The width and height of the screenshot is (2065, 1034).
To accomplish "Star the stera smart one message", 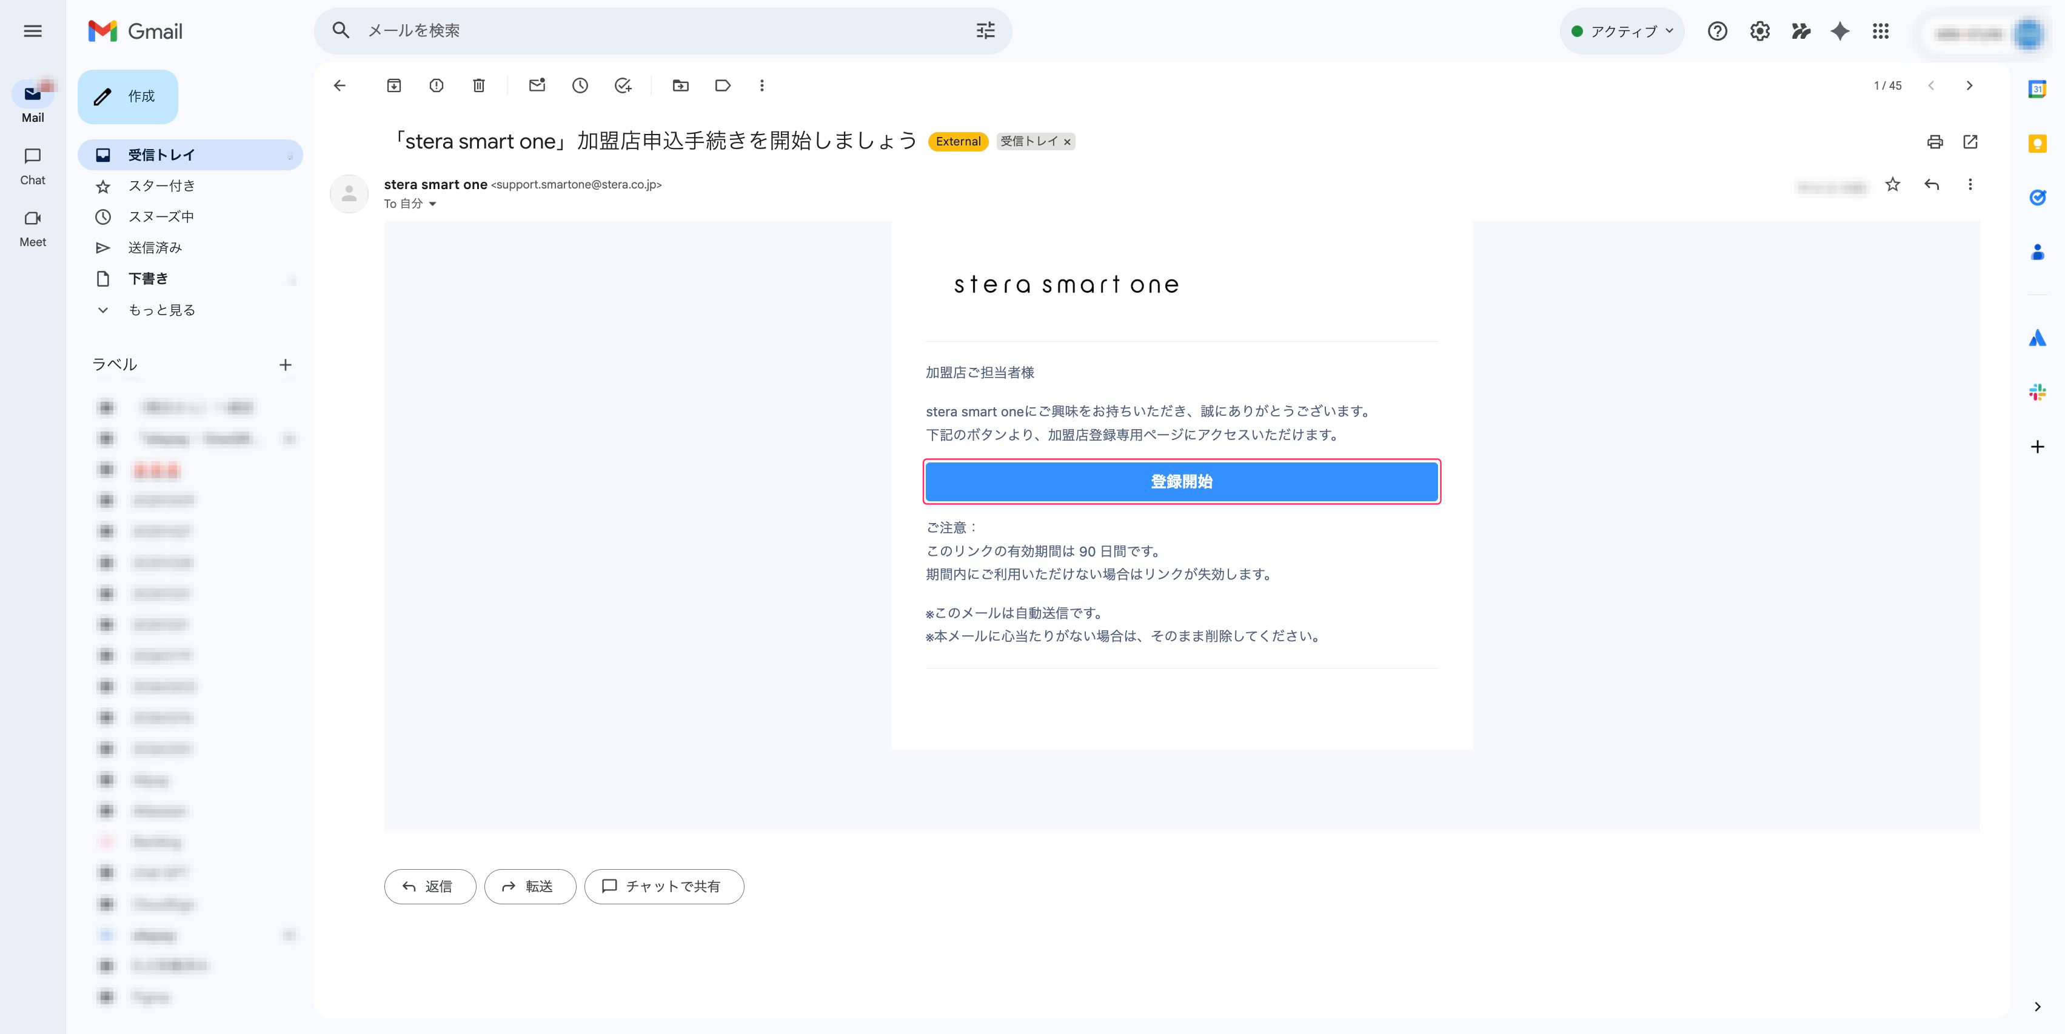I will 1893,185.
